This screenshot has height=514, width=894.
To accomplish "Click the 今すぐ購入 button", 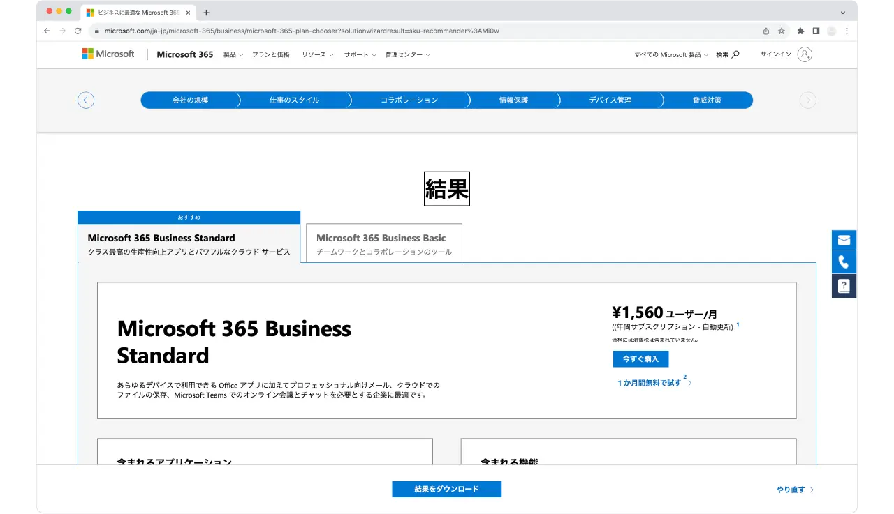I will tap(640, 359).
